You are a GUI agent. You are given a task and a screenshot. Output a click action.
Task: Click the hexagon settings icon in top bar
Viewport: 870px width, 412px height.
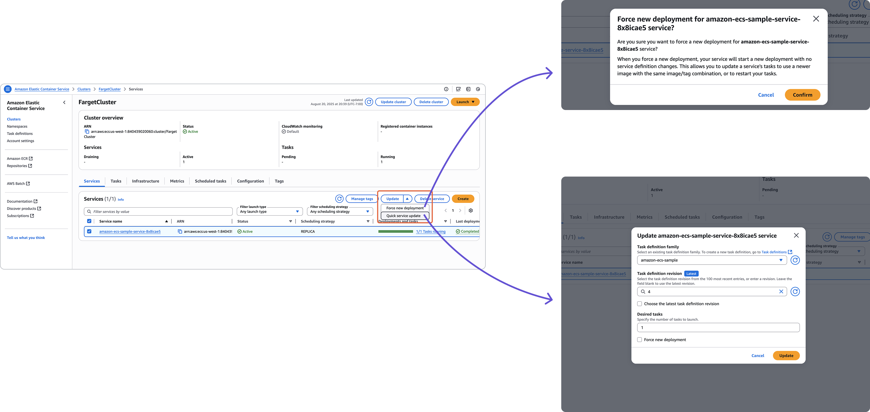pyautogui.click(x=478, y=89)
